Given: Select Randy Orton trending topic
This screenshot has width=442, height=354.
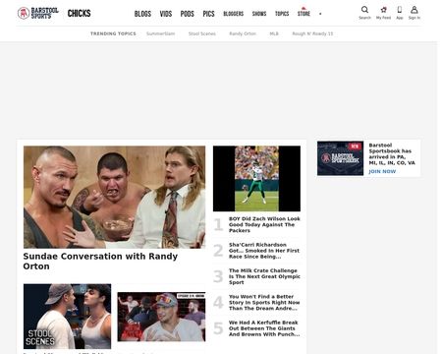Looking at the screenshot, I should 243,33.
